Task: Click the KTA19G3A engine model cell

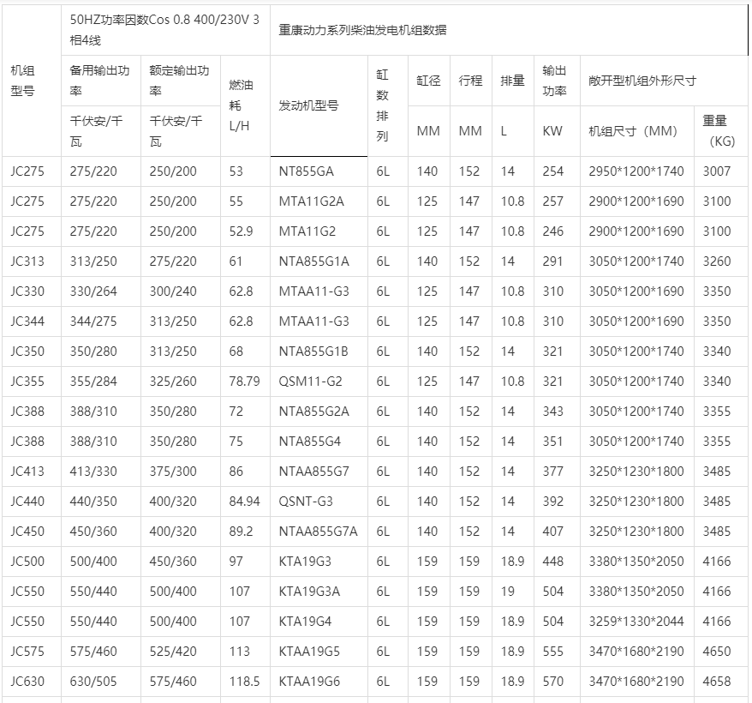Action: tap(309, 592)
